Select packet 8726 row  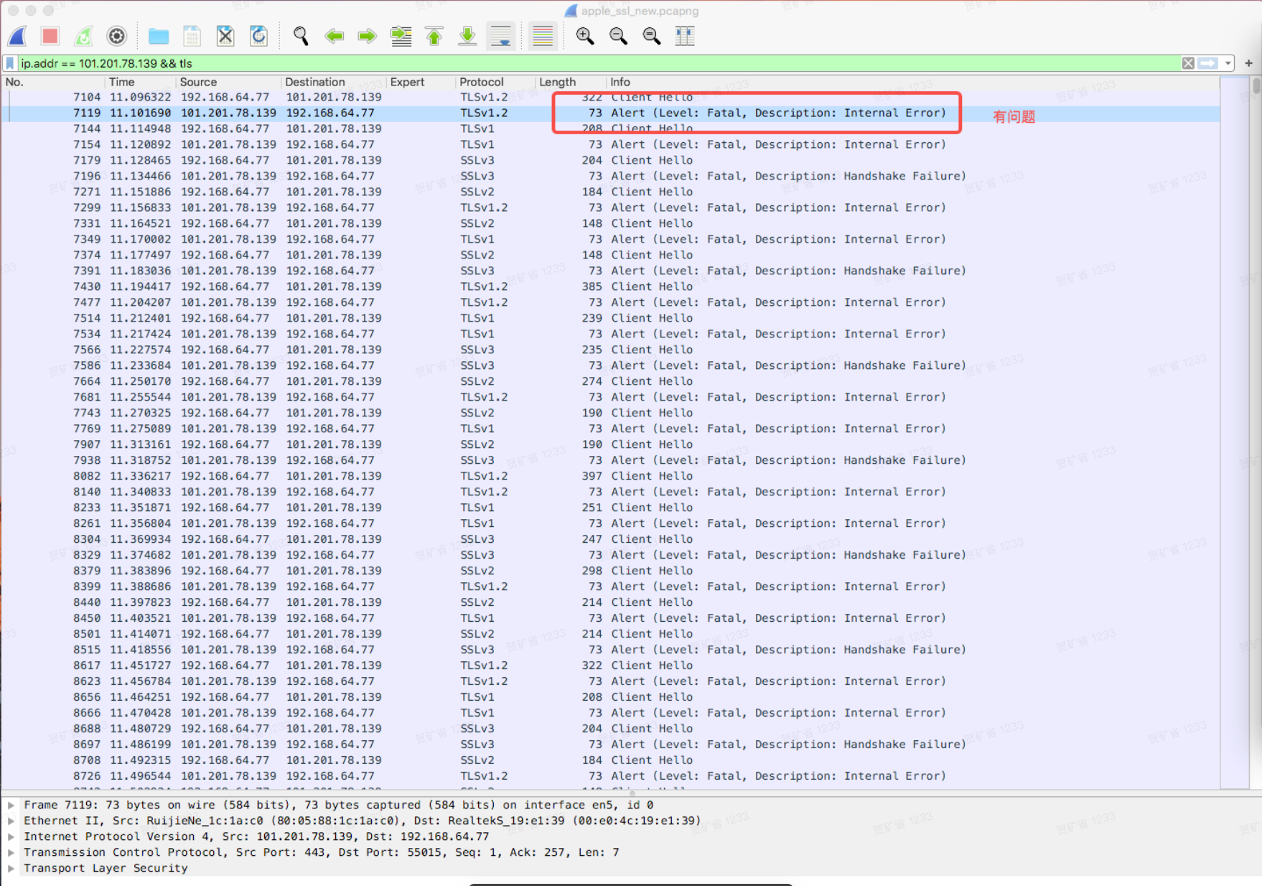610,776
